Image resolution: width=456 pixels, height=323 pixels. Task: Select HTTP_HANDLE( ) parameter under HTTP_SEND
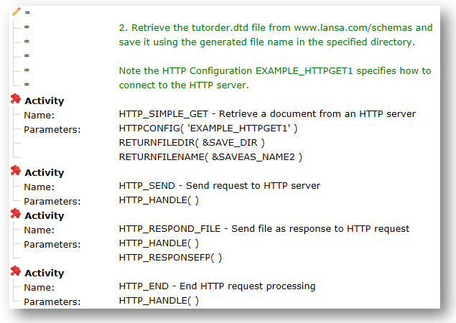(x=159, y=200)
